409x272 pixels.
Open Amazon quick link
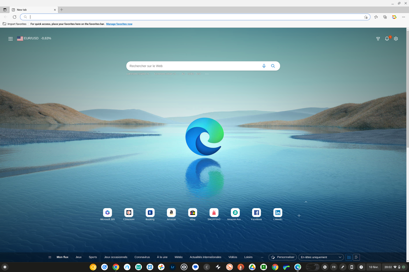click(171, 214)
